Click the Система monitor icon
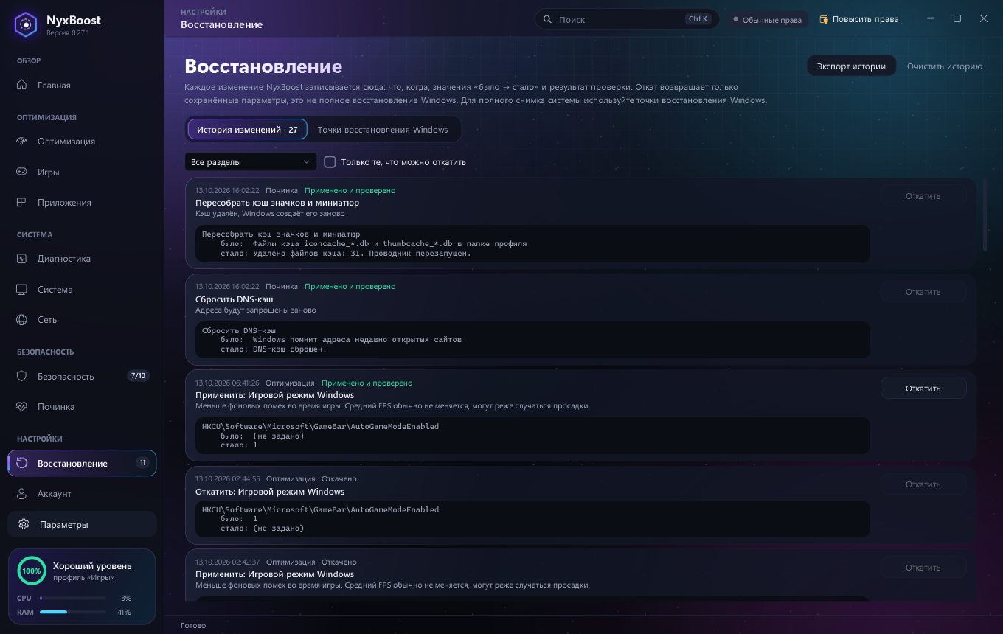This screenshot has height=634, width=1003. point(23,289)
